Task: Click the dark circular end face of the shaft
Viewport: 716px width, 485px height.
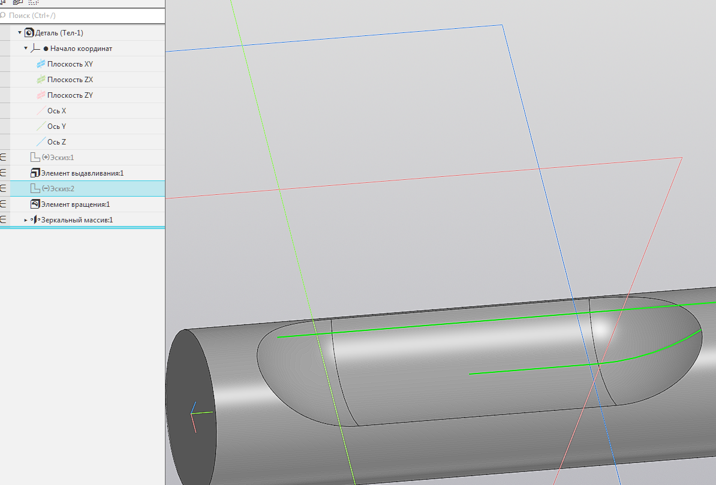Action: 191,406
